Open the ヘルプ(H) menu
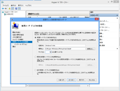 click(x=28, y=6)
